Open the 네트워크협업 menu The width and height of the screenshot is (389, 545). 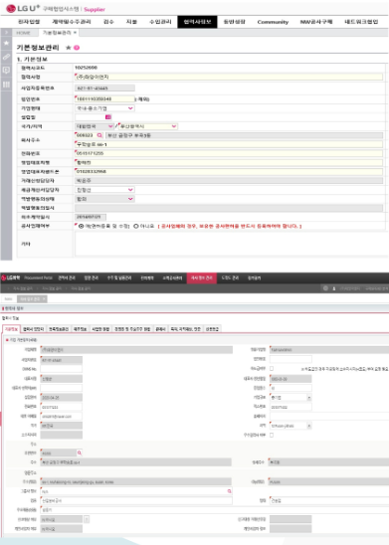[361, 22]
